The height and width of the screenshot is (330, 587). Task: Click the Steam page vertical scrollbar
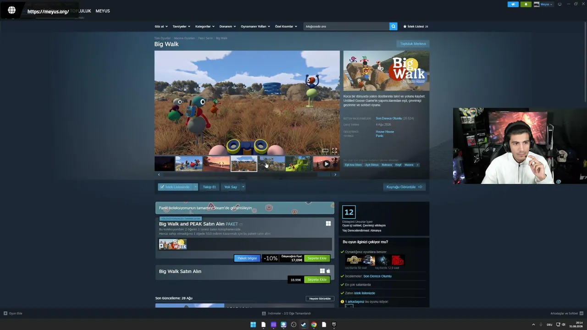pyautogui.click(x=585, y=62)
